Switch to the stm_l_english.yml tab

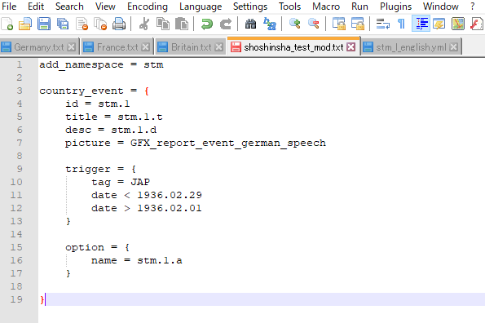[411, 47]
